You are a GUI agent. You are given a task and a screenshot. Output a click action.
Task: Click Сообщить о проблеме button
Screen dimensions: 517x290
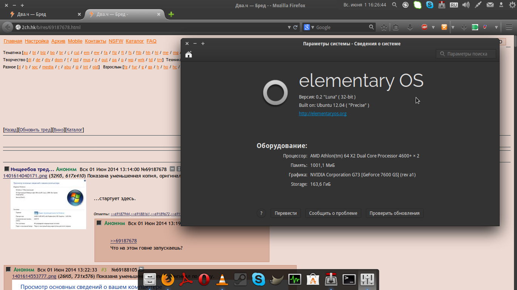333,213
